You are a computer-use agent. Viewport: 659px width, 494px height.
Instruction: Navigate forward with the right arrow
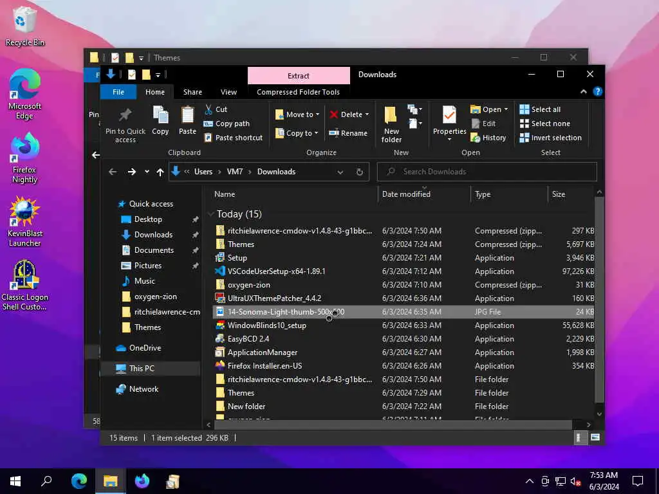point(132,172)
